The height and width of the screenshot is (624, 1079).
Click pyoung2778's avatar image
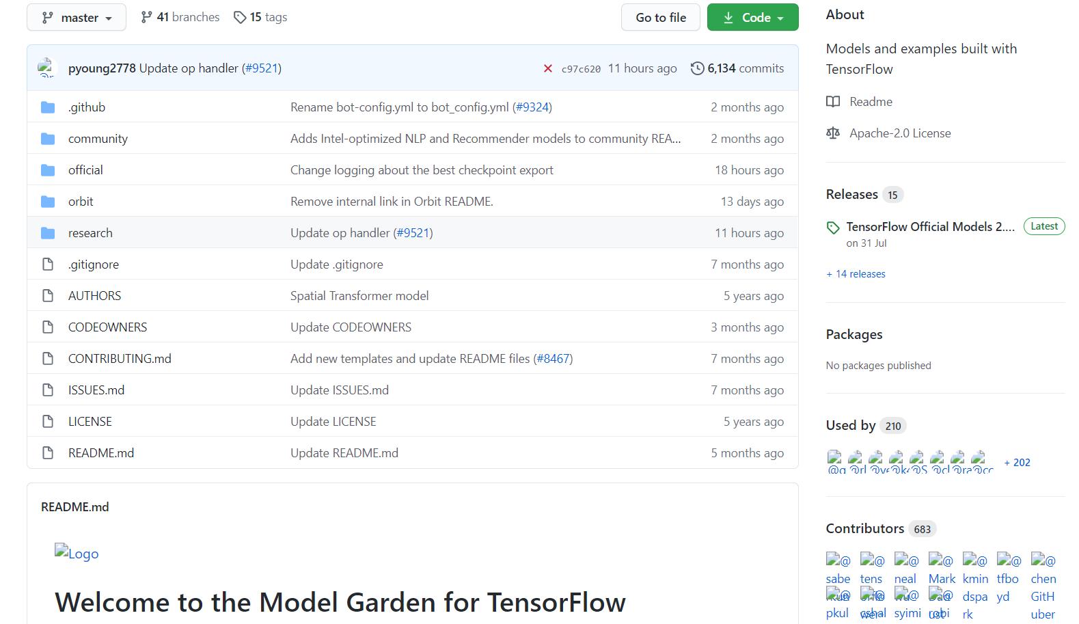pyautogui.click(x=46, y=68)
